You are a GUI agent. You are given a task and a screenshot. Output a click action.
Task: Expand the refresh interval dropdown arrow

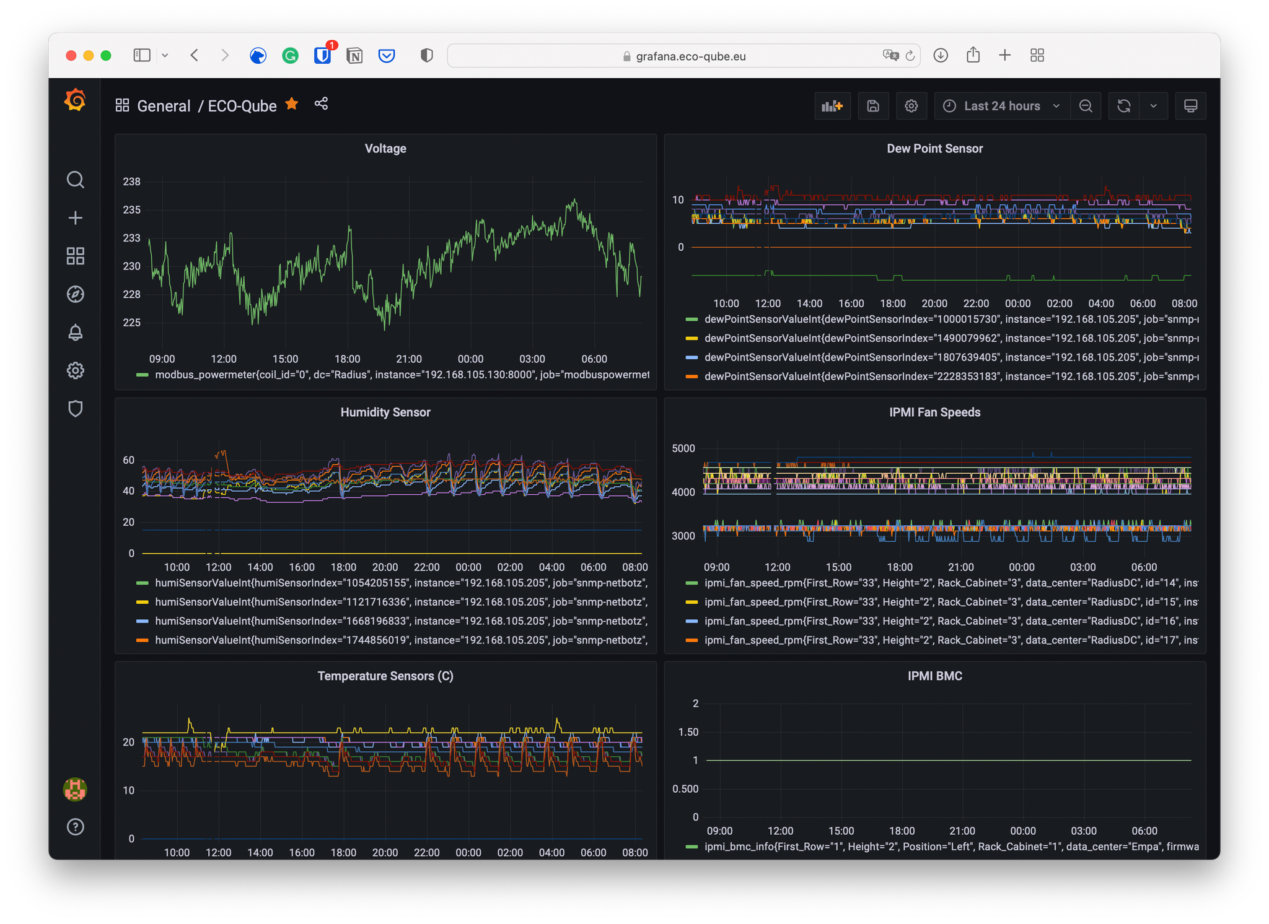(1153, 106)
